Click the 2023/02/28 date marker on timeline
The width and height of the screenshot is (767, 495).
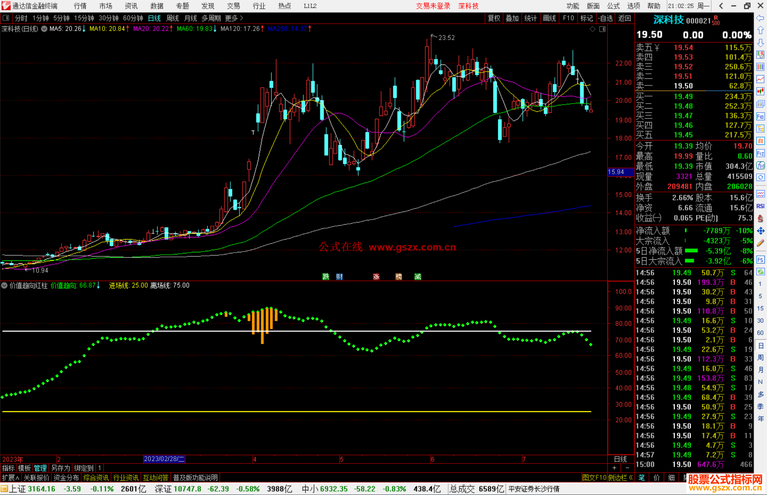coord(164,459)
